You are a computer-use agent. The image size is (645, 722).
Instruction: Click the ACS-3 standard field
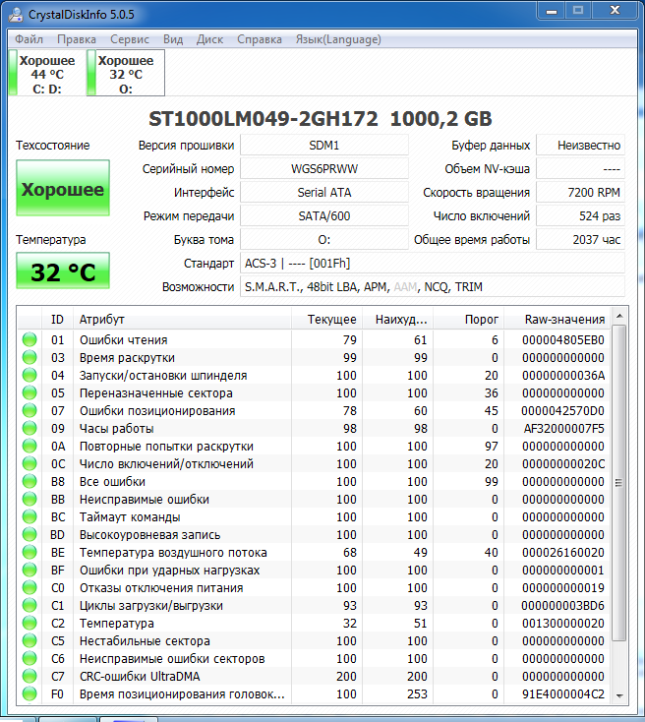click(433, 264)
